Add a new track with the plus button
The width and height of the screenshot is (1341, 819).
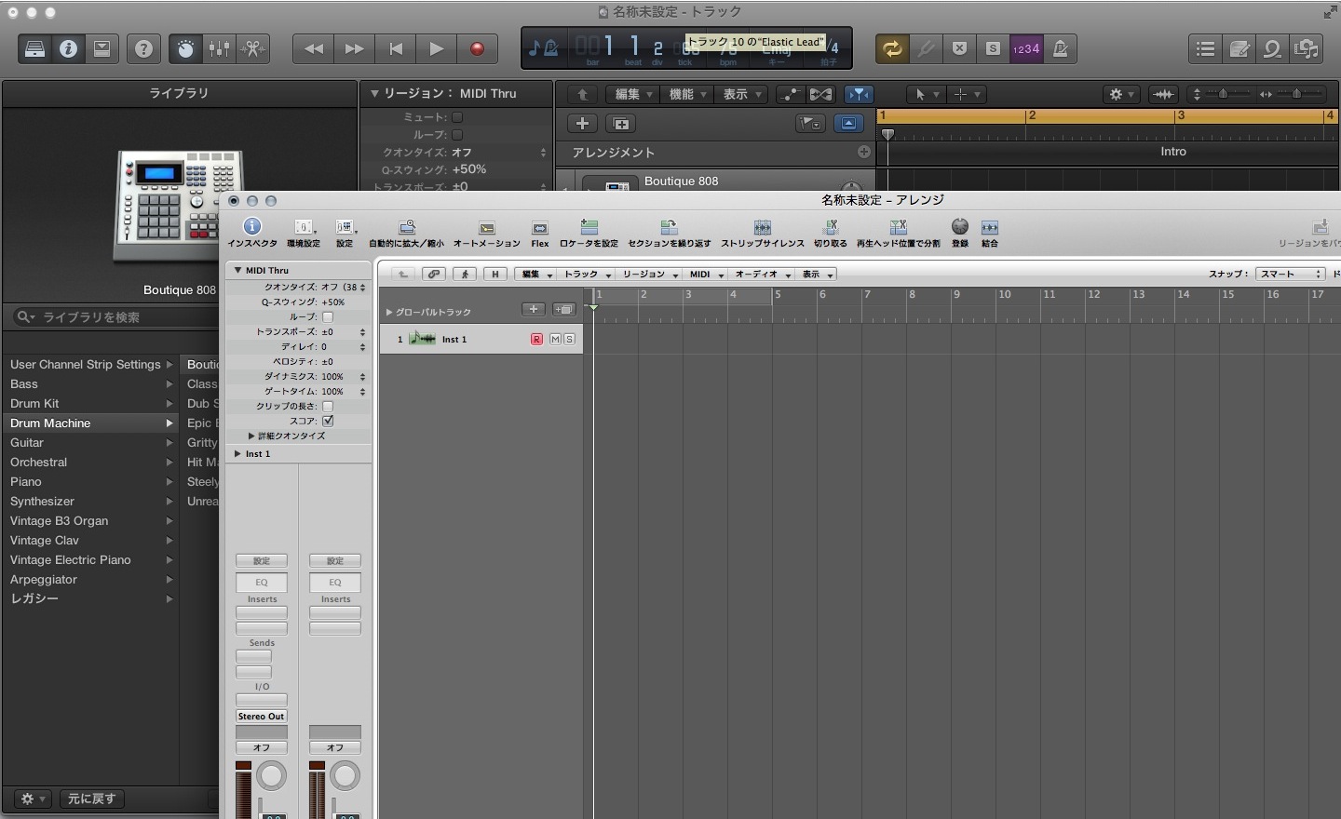click(x=582, y=124)
